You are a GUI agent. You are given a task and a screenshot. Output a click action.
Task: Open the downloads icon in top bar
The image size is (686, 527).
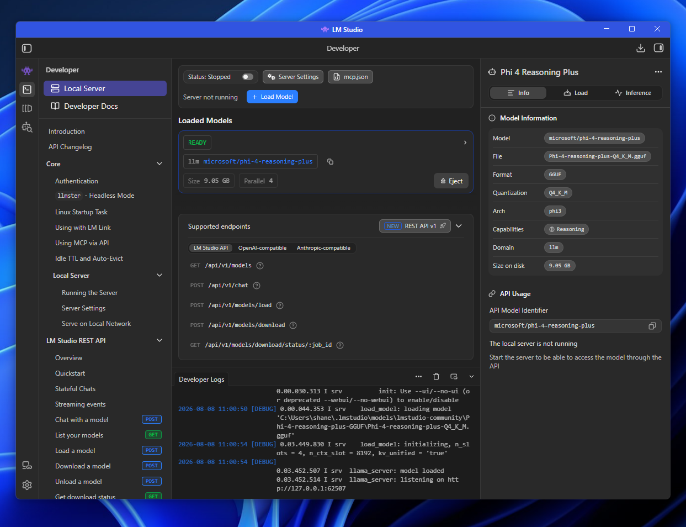(640, 48)
